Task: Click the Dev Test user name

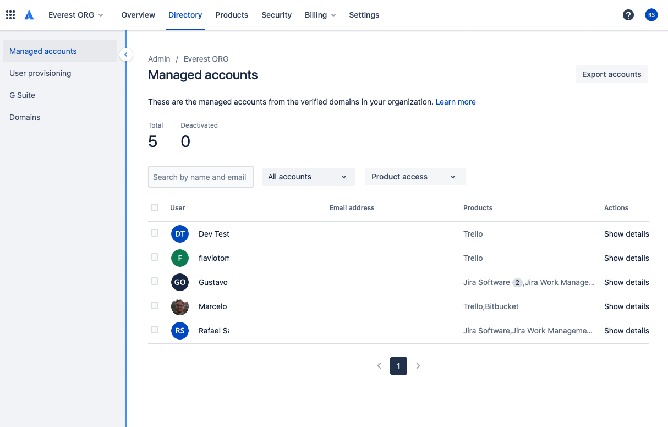Action: coord(213,234)
